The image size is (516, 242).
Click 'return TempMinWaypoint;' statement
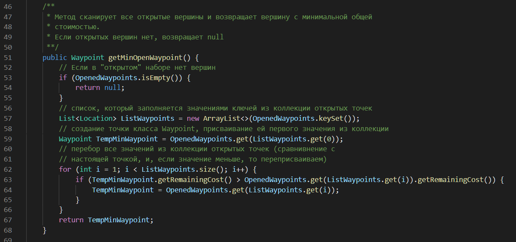click(x=106, y=220)
